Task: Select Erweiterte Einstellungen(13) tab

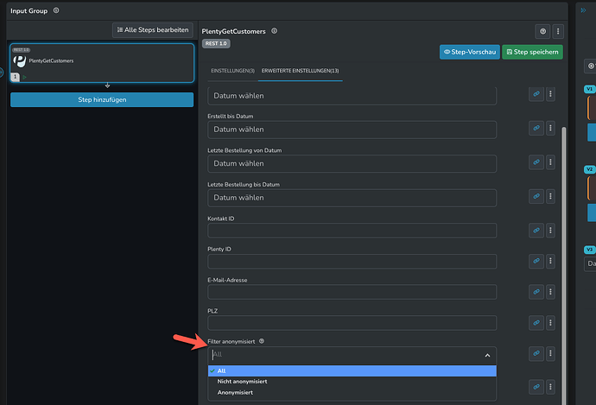Action: [300, 71]
